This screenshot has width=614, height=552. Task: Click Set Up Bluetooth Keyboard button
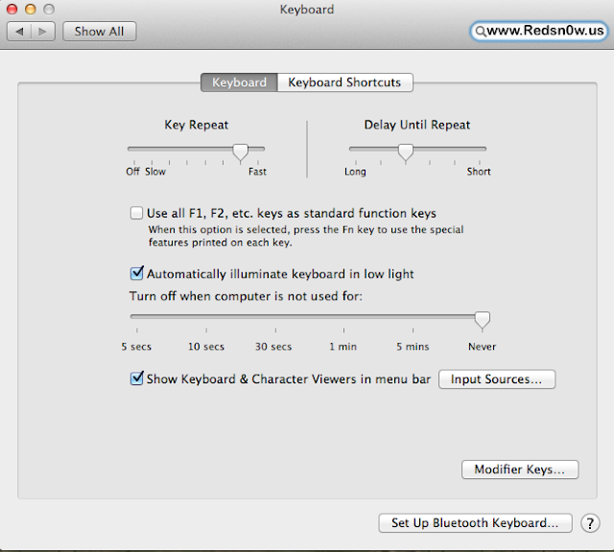click(x=476, y=523)
